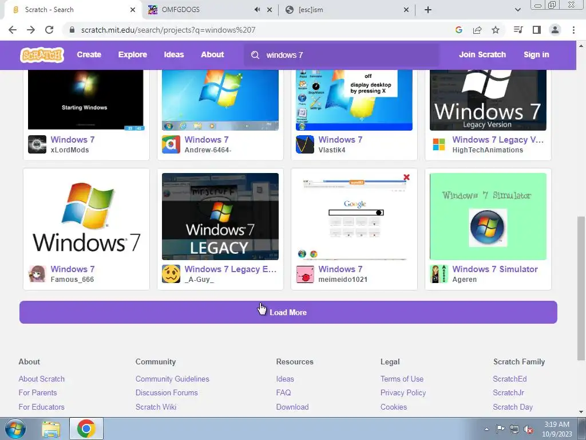Close the [esc]ism tab
The image size is (586, 440).
[x=406, y=10]
